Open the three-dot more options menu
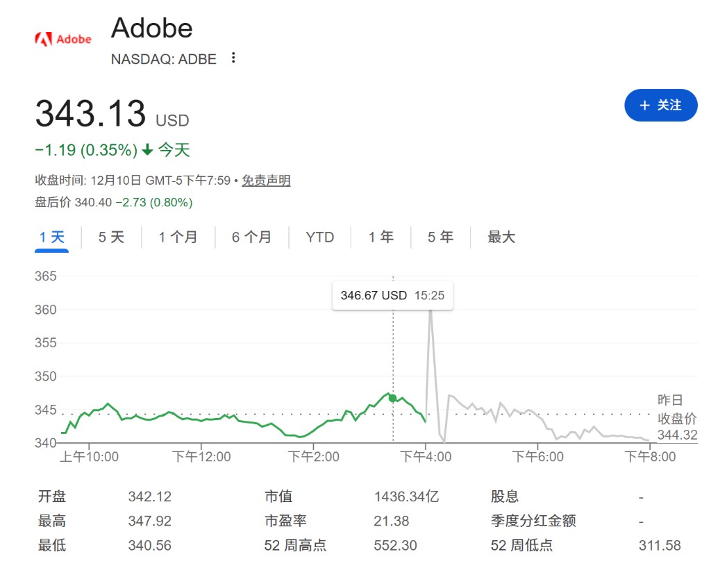Viewport: 711px width, 568px height. 233,58
